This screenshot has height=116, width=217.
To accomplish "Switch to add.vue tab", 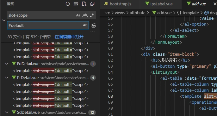I will [199, 4].
